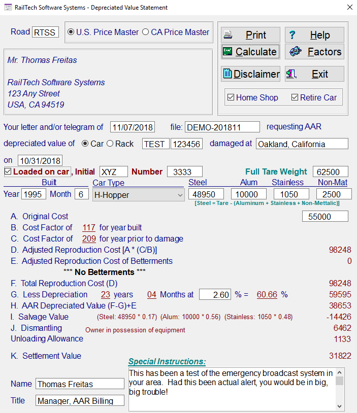Click the Exit button label
Viewport: 357px width, 413px height.
(x=320, y=74)
